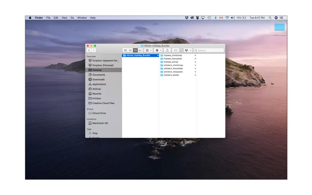Expand stickers_christmas using its arrow
The height and width of the screenshot is (195, 312).
[x=195, y=65]
